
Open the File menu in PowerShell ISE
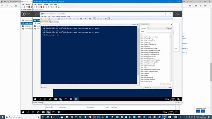[42, 17]
